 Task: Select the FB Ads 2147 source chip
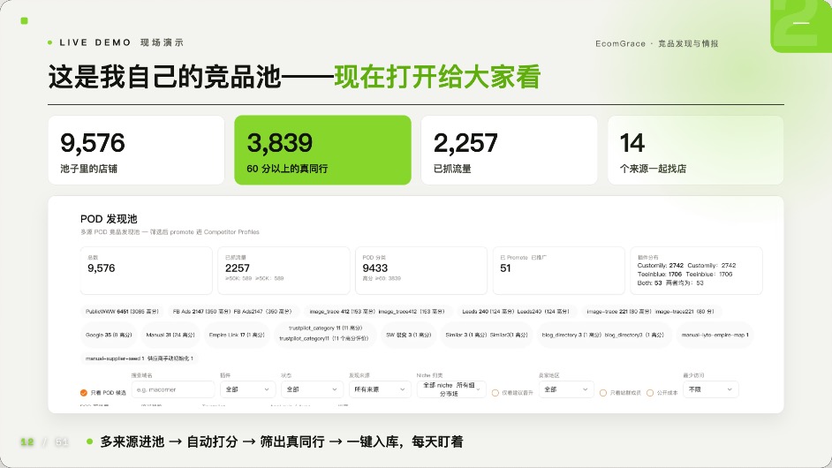coord(232,312)
